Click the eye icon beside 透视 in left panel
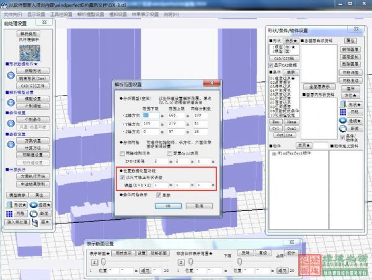Image resolution: width=372 pixels, height=280 pixels. (x=33, y=204)
